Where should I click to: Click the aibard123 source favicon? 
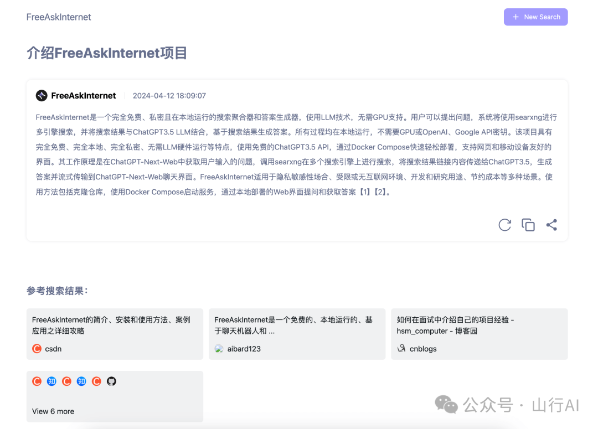click(x=219, y=349)
